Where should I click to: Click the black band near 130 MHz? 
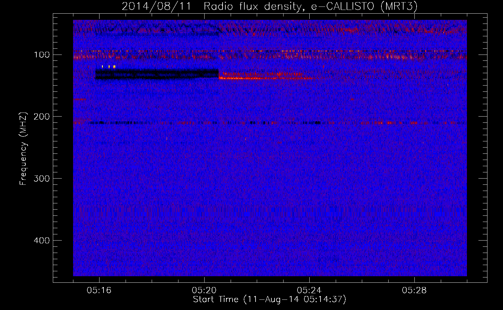click(x=157, y=74)
